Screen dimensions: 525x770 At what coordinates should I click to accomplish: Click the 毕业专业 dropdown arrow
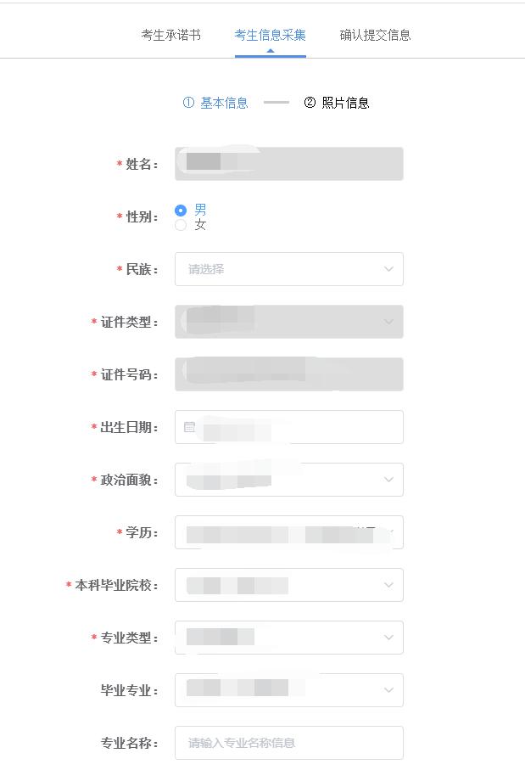tap(388, 690)
